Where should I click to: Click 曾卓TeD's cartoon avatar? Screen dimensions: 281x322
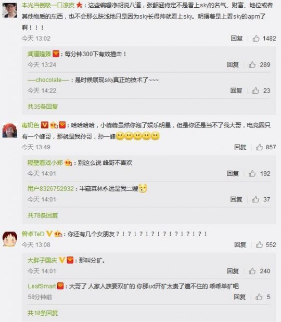coord(10,239)
